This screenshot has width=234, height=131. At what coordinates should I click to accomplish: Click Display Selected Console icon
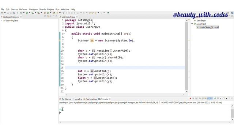218,99
